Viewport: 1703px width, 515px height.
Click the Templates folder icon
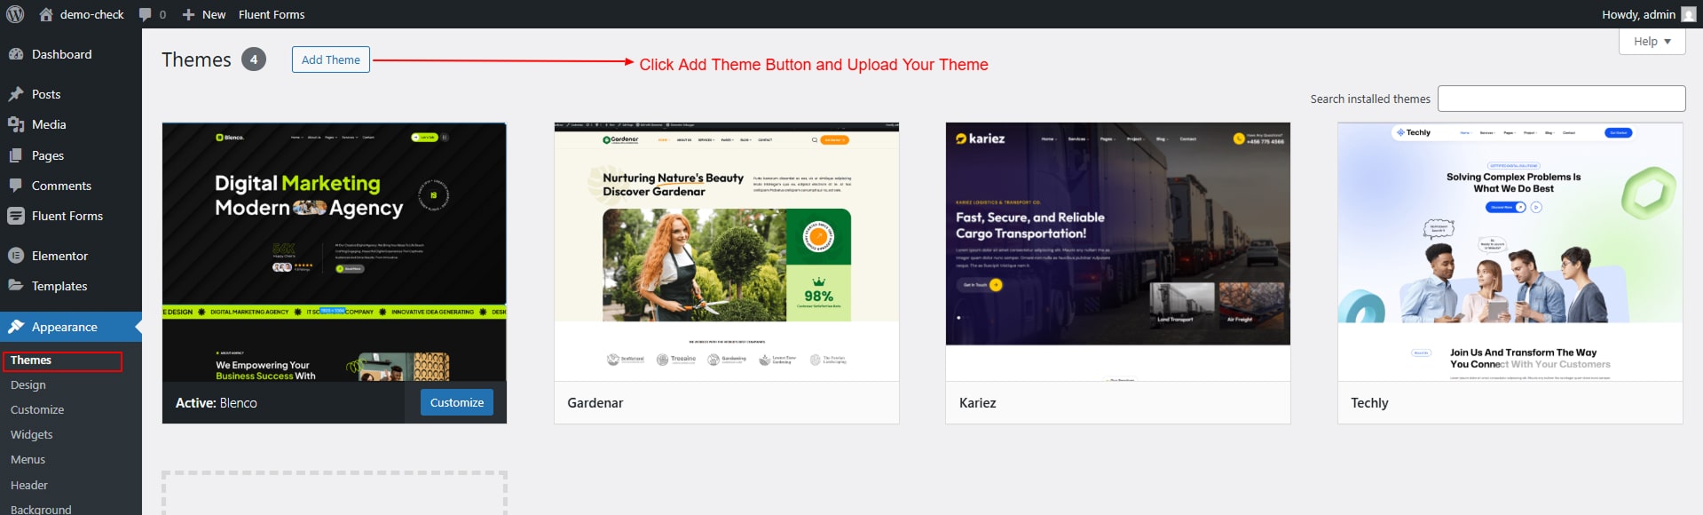16,286
